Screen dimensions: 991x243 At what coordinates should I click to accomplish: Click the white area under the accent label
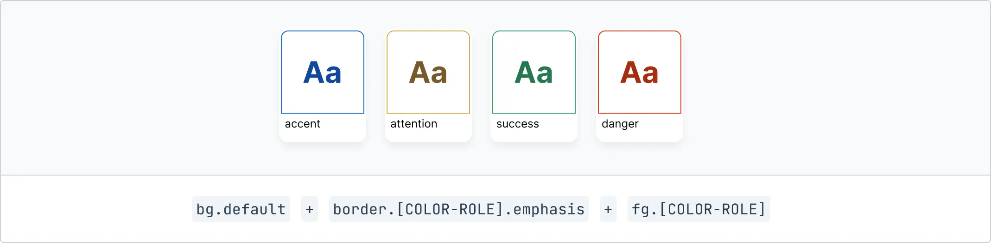coord(323,136)
